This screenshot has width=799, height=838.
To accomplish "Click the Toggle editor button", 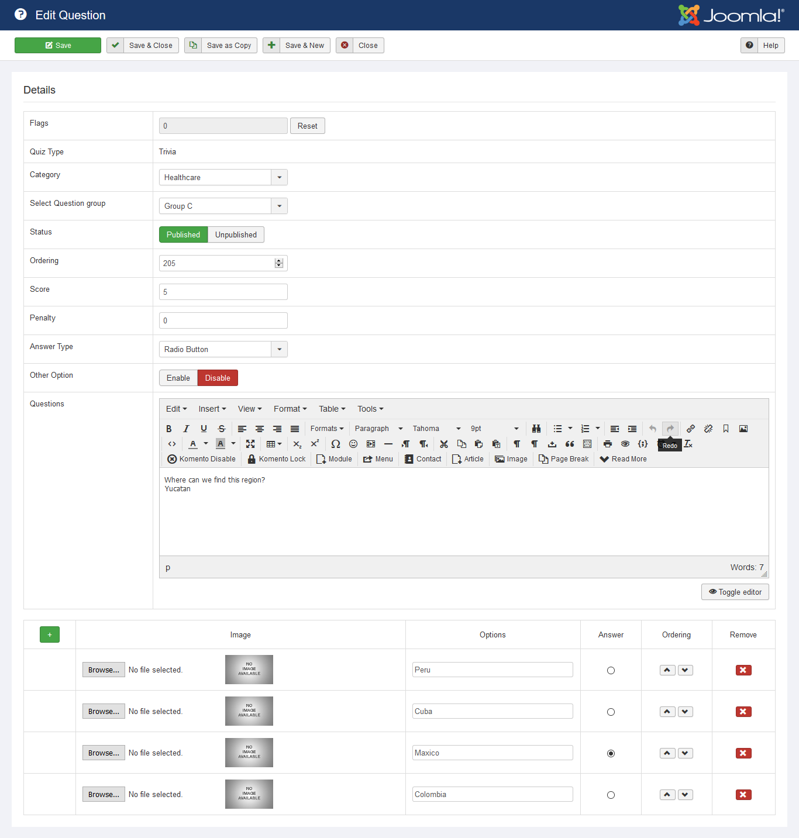I will tap(735, 592).
